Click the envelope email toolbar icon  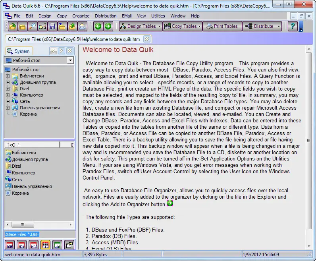82,26
